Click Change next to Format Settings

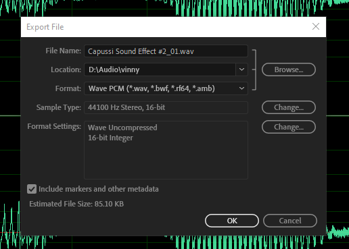pos(289,127)
